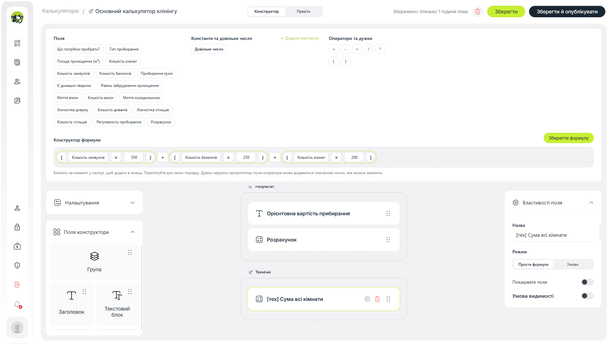Viewport: 613px width, 345px height.
Task: Add the plus operator from the palette
Action: point(334,49)
